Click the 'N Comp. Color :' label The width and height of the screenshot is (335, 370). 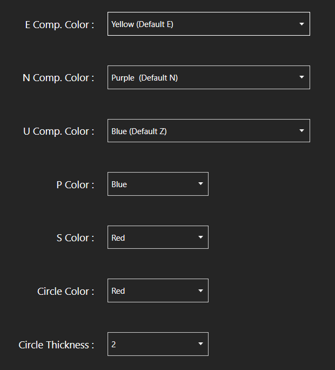pos(58,78)
